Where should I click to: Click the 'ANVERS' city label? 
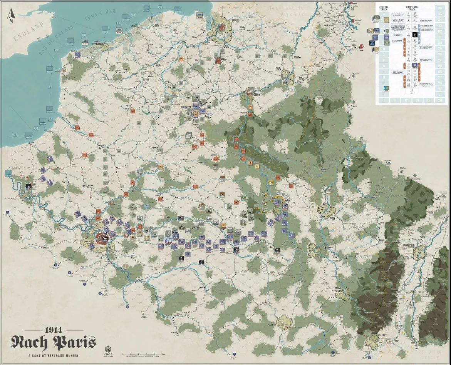pyautogui.click(x=236, y=21)
